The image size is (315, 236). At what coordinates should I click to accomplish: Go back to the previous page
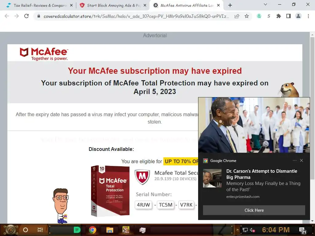(7, 16)
